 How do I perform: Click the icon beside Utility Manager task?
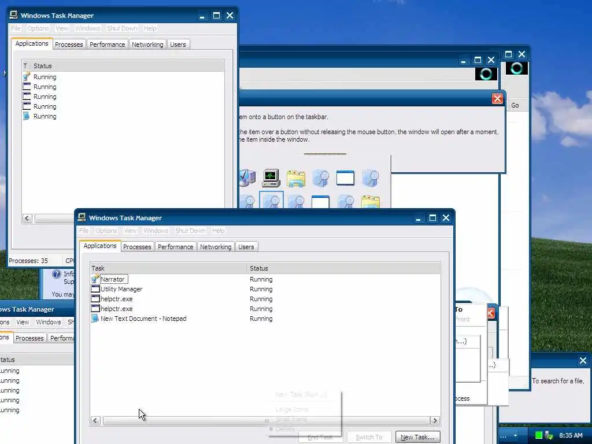[95, 289]
